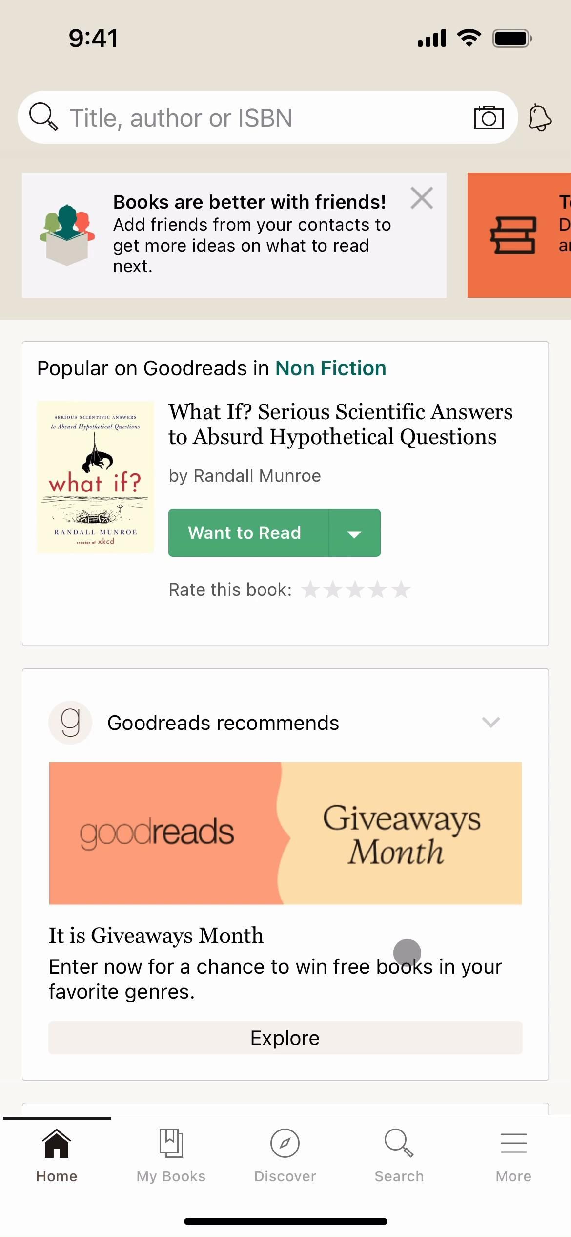
Task: Tap the magnifying glass in search bar
Action: [x=43, y=117]
